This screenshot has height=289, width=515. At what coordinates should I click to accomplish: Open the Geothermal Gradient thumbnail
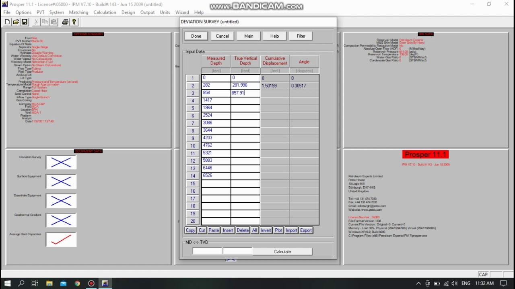(61, 220)
